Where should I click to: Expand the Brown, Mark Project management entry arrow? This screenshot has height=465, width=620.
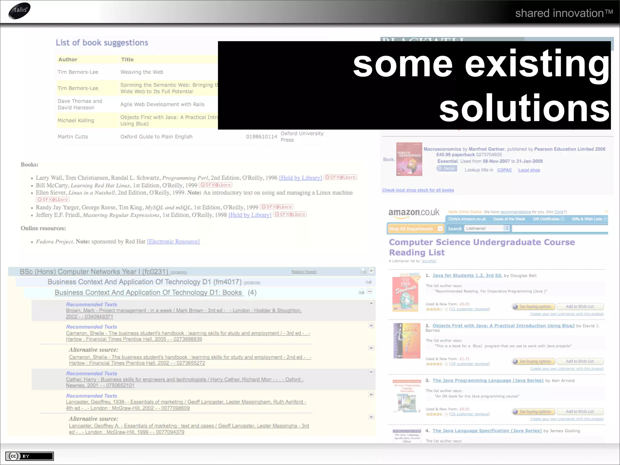pos(371,303)
